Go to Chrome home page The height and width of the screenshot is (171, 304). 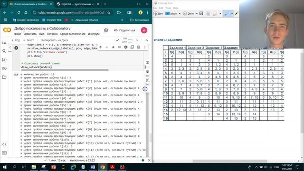click(x=26, y=13)
